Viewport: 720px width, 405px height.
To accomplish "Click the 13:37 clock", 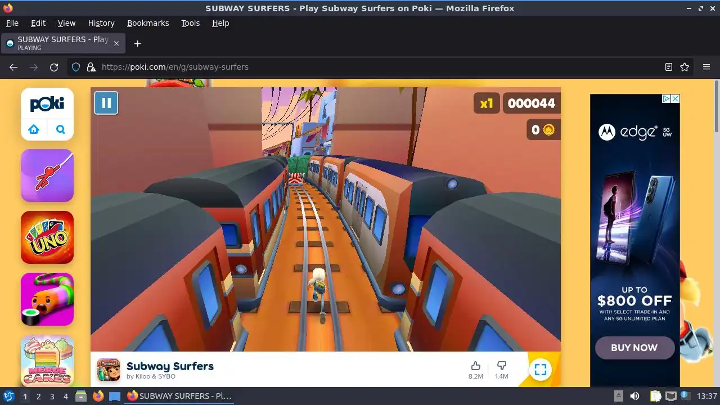I will (707, 396).
